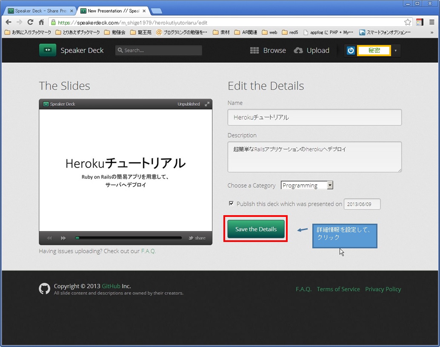Open the 素材 bookmark folder

click(x=221, y=32)
